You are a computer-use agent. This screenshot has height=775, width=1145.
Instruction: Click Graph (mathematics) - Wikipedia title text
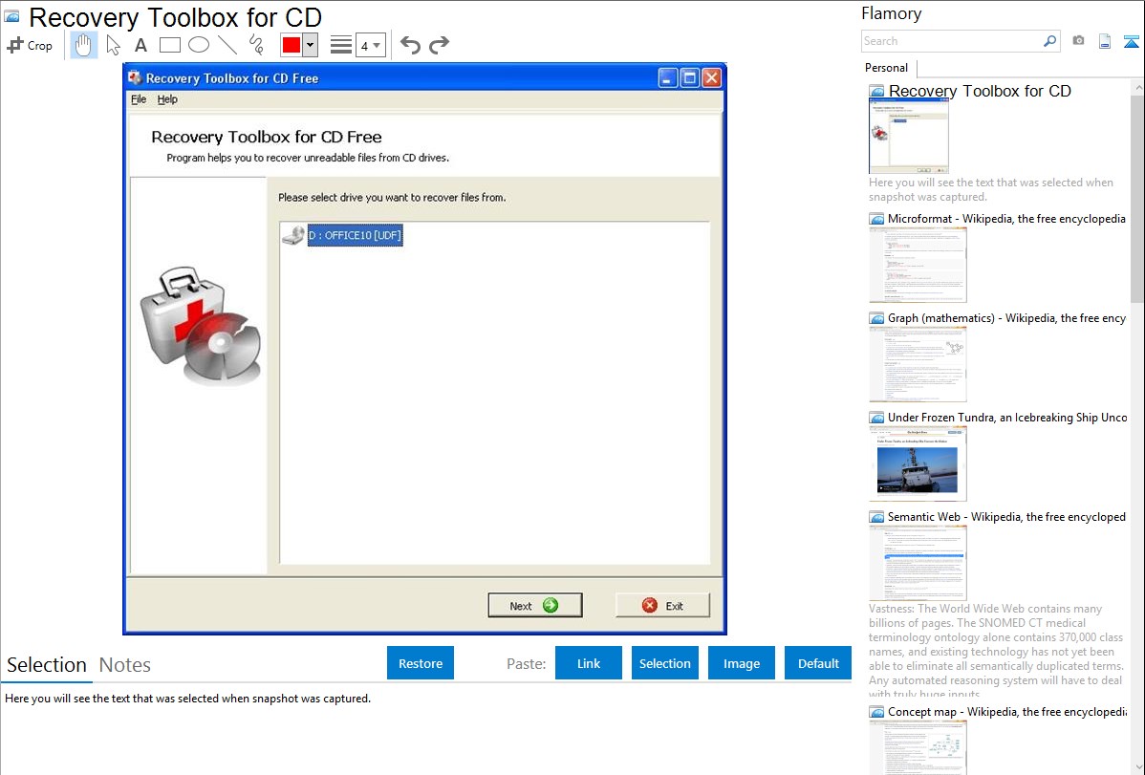tap(1006, 318)
